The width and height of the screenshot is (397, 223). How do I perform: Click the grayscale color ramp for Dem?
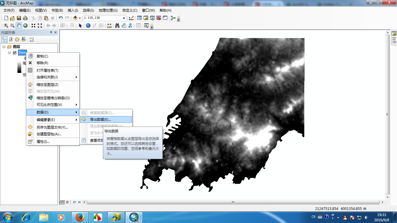tap(19, 67)
